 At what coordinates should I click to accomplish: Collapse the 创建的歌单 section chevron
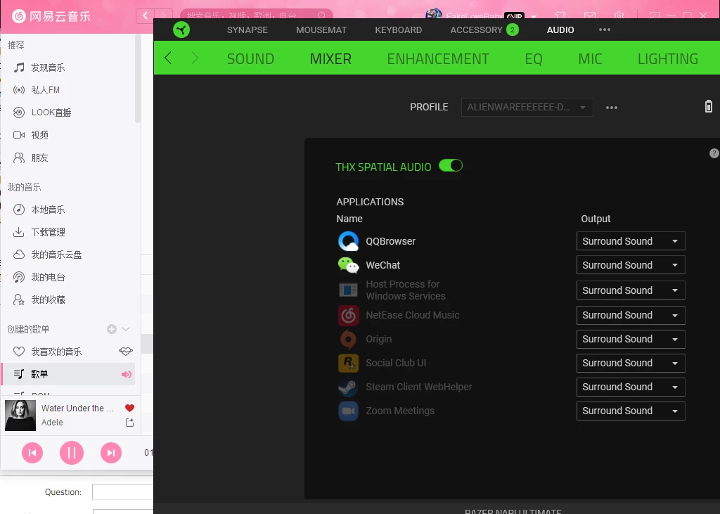(x=126, y=329)
